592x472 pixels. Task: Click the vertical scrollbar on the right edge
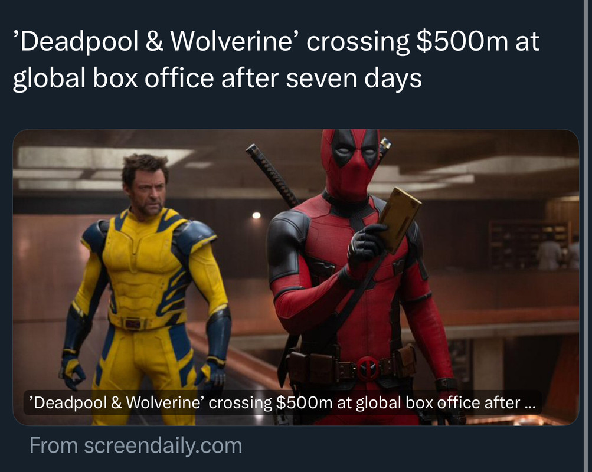[x=587, y=236]
